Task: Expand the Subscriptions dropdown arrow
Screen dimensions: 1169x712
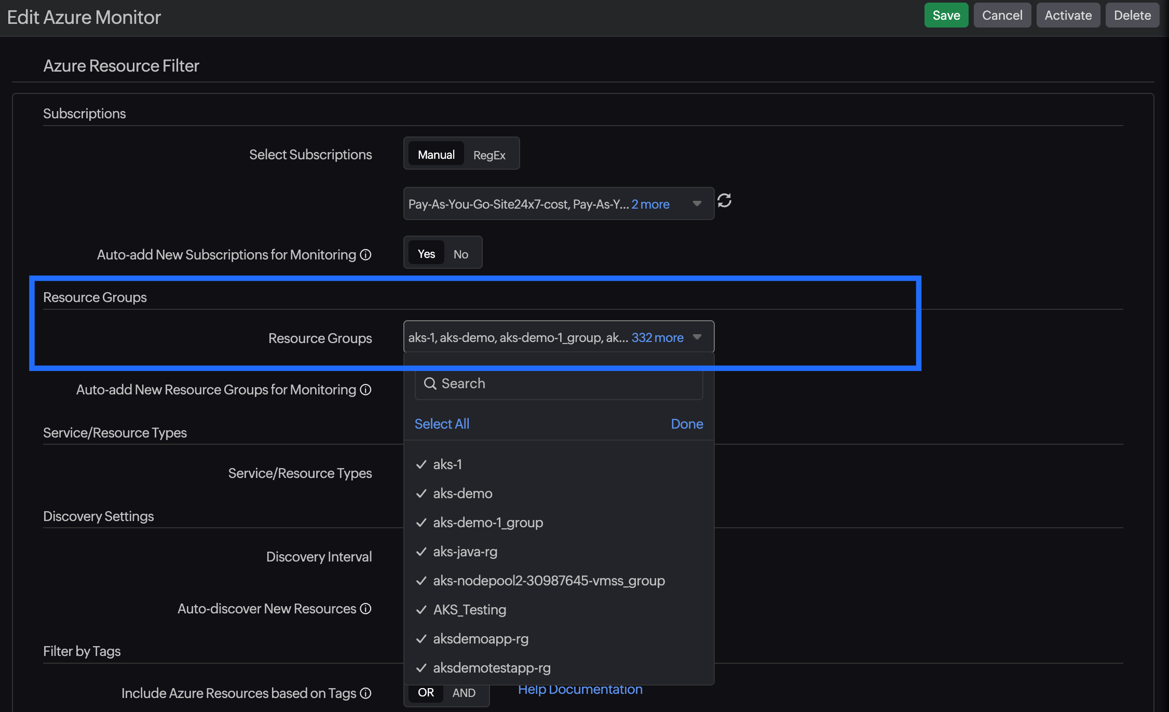Action: pos(697,203)
